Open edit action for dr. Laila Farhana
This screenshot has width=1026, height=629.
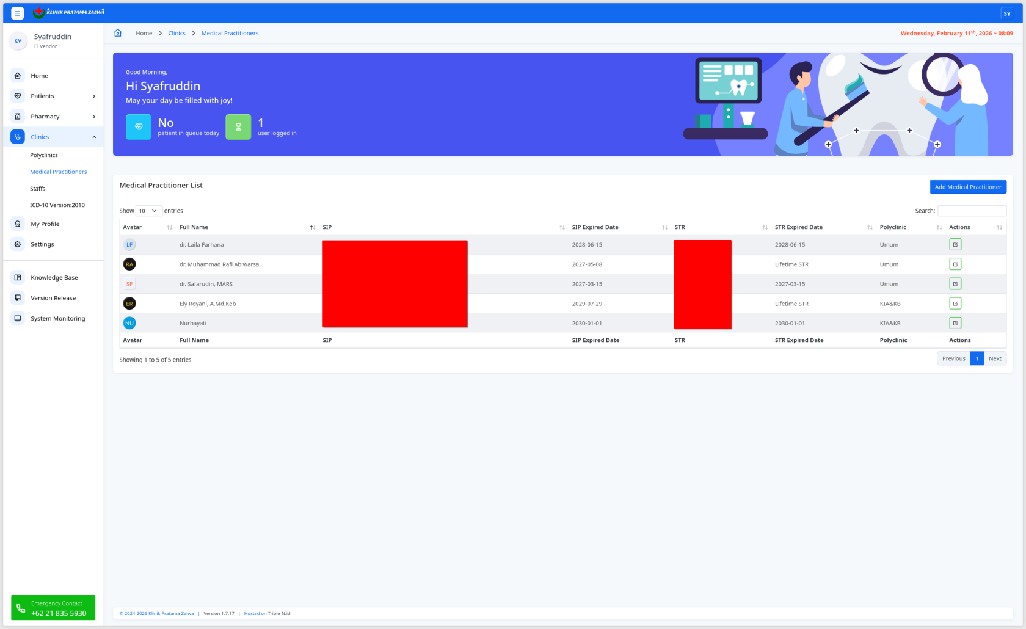click(955, 245)
